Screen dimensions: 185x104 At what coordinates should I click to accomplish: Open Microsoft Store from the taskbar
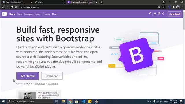77,101
